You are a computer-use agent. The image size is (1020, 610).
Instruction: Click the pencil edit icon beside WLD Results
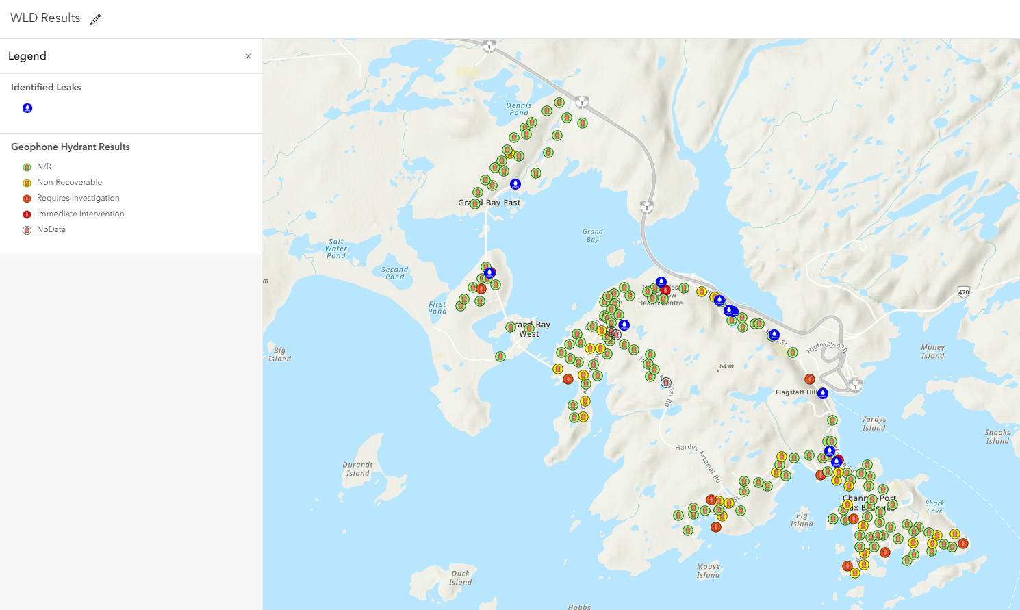pos(96,19)
